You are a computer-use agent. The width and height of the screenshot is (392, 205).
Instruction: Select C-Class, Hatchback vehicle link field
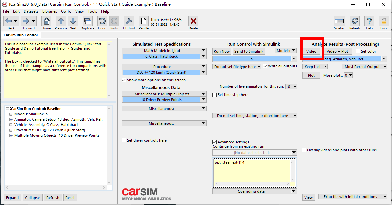pos(161,57)
